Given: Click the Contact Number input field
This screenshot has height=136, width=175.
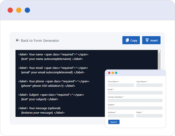Looking at the screenshot, I should click(135, 100).
